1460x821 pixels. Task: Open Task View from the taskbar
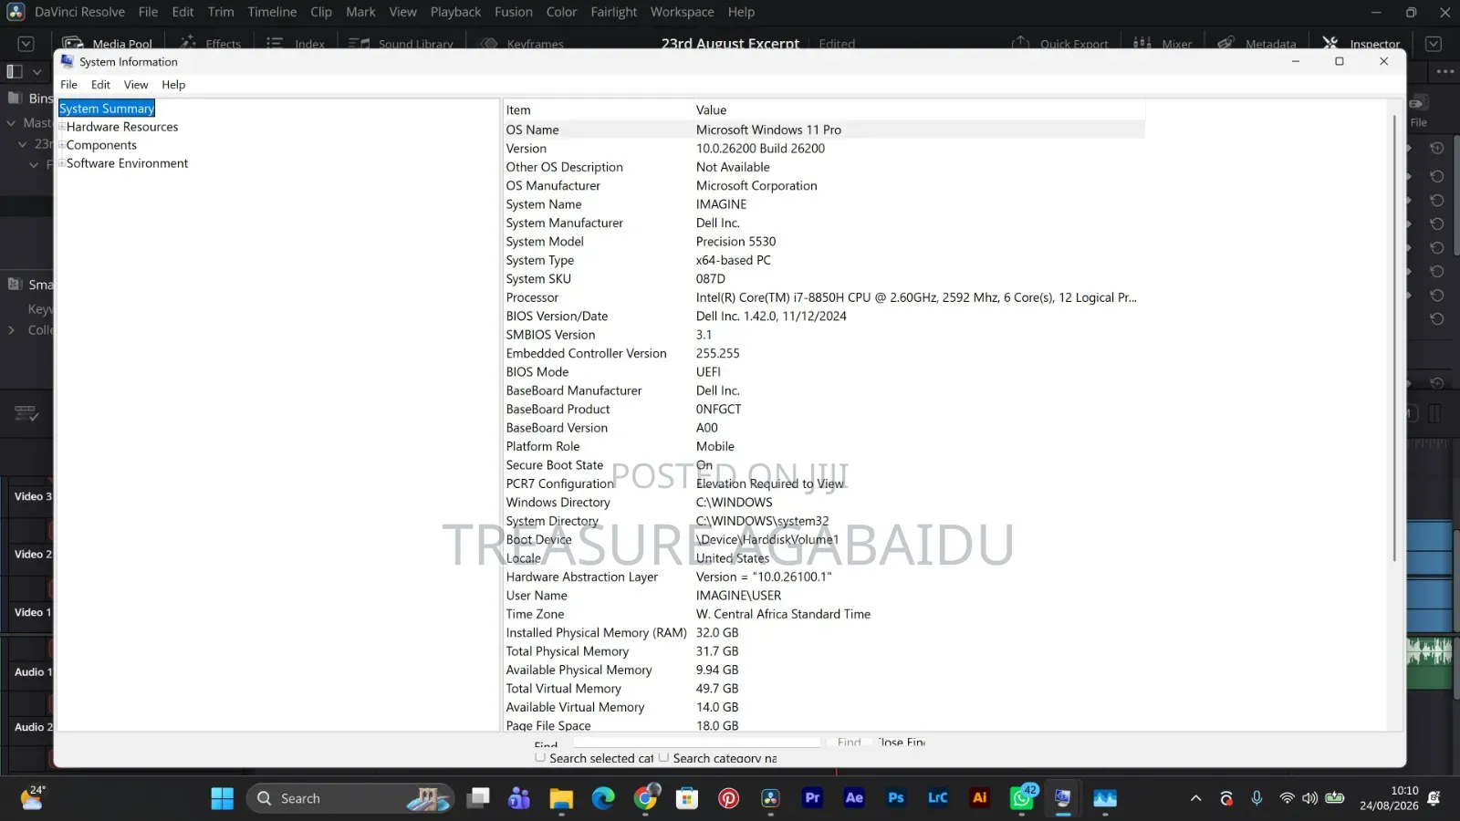478,798
